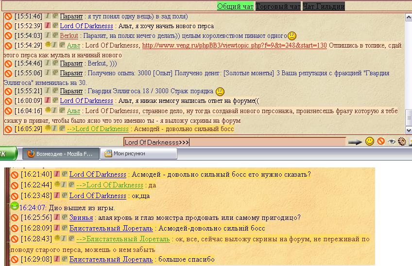This screenshot has height=266, width=412.
Task: Switch to the Общий чат tab
Action: pos(236,6)
